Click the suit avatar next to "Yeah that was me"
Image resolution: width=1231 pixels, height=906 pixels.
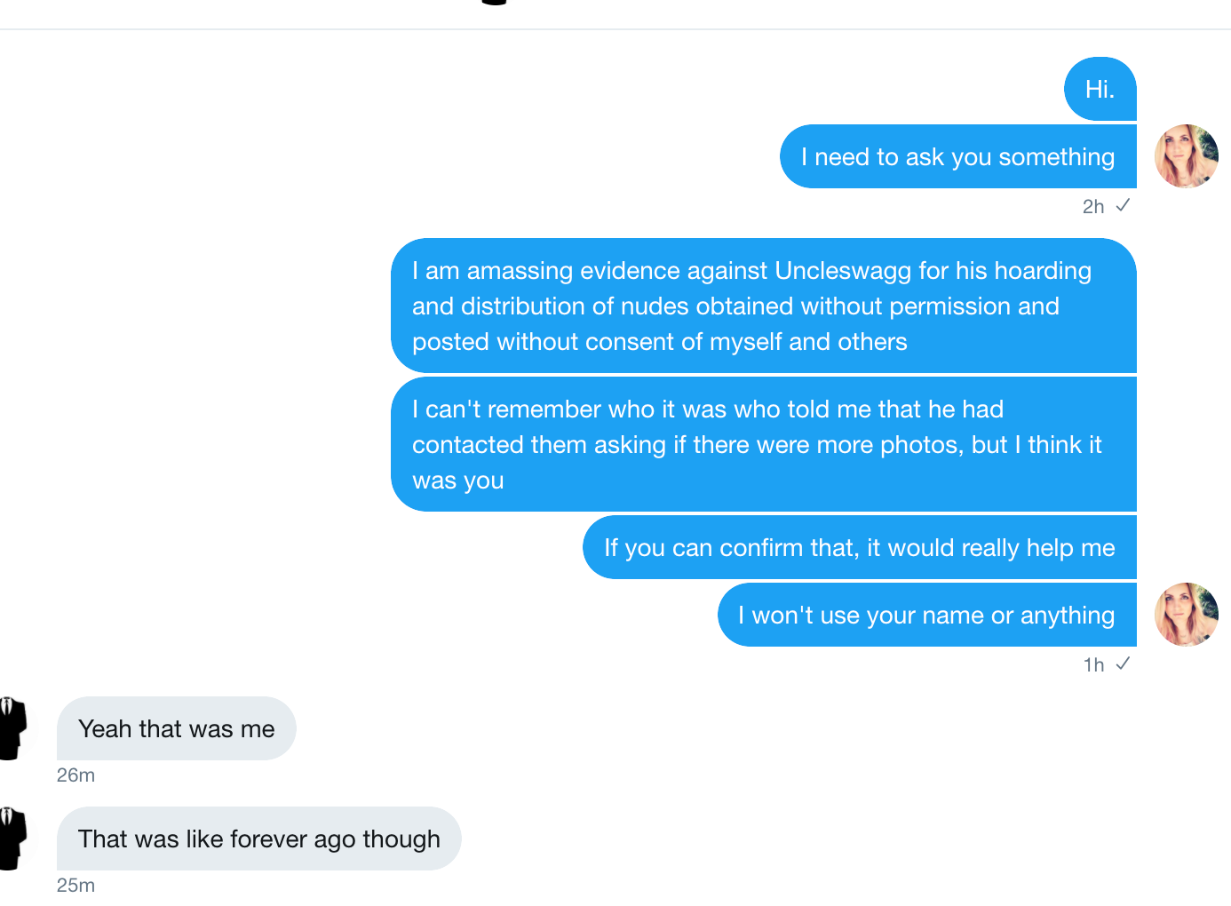12,728
